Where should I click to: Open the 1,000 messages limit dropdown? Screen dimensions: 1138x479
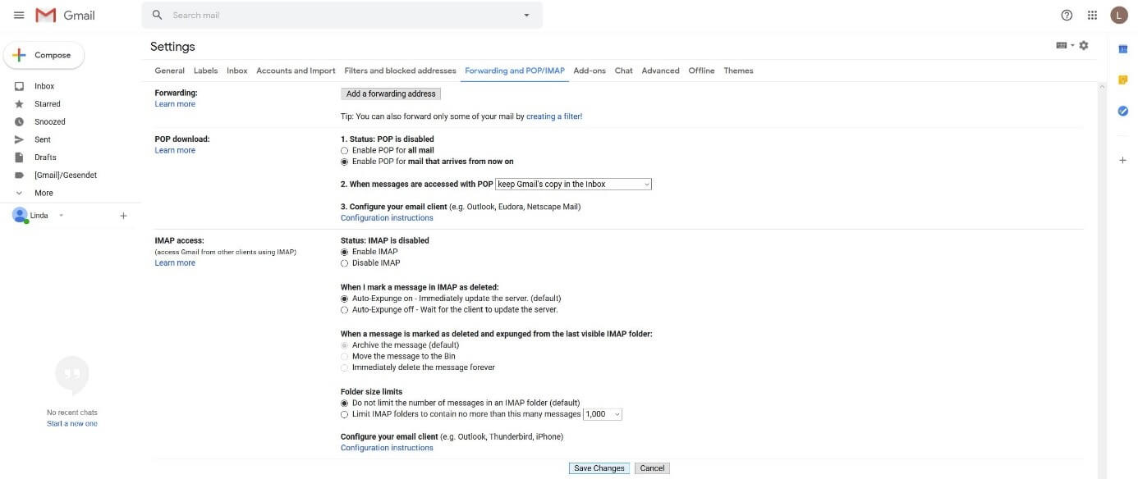coord(603,414)
